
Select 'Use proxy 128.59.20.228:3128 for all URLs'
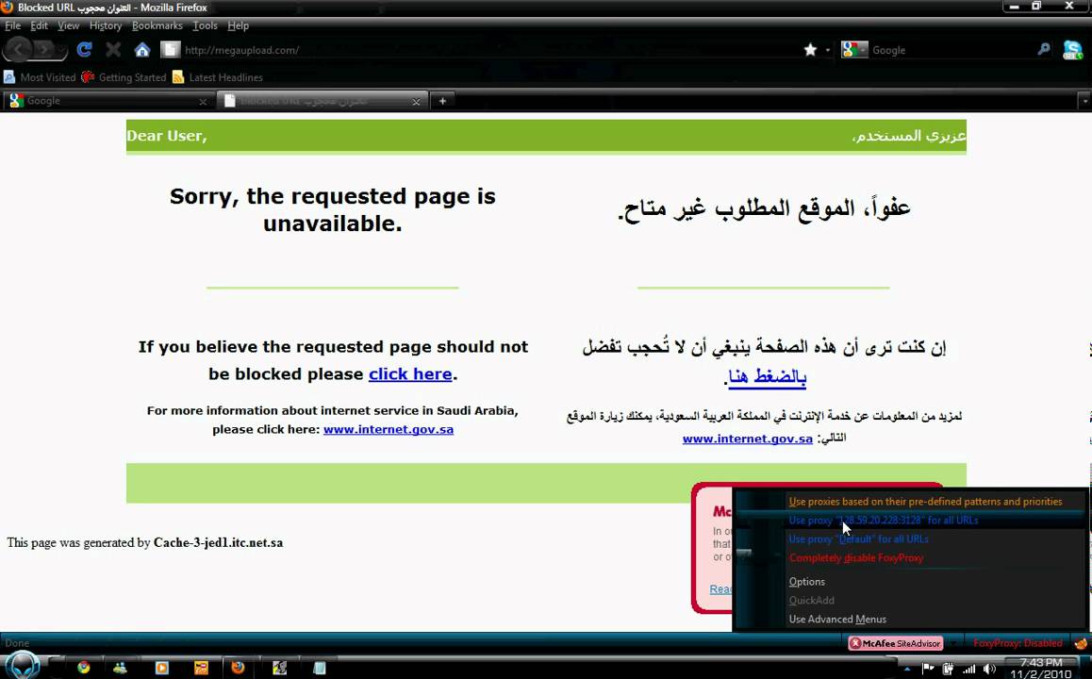pyautogui.click(x=883, y=521)
